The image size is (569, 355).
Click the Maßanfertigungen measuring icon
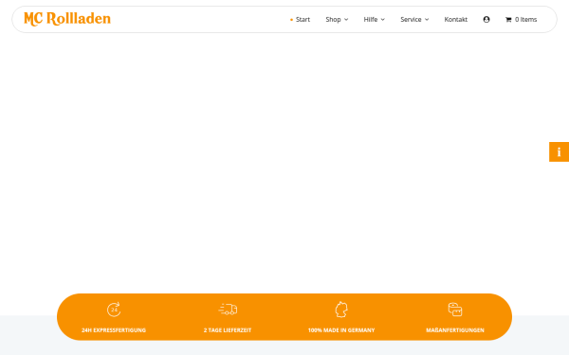coord(455,310)
